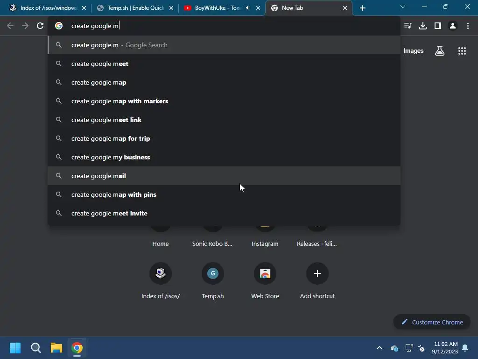Select 'create google meet invite' suggestion
478x359 pixels.
click(x=224, y=213)
